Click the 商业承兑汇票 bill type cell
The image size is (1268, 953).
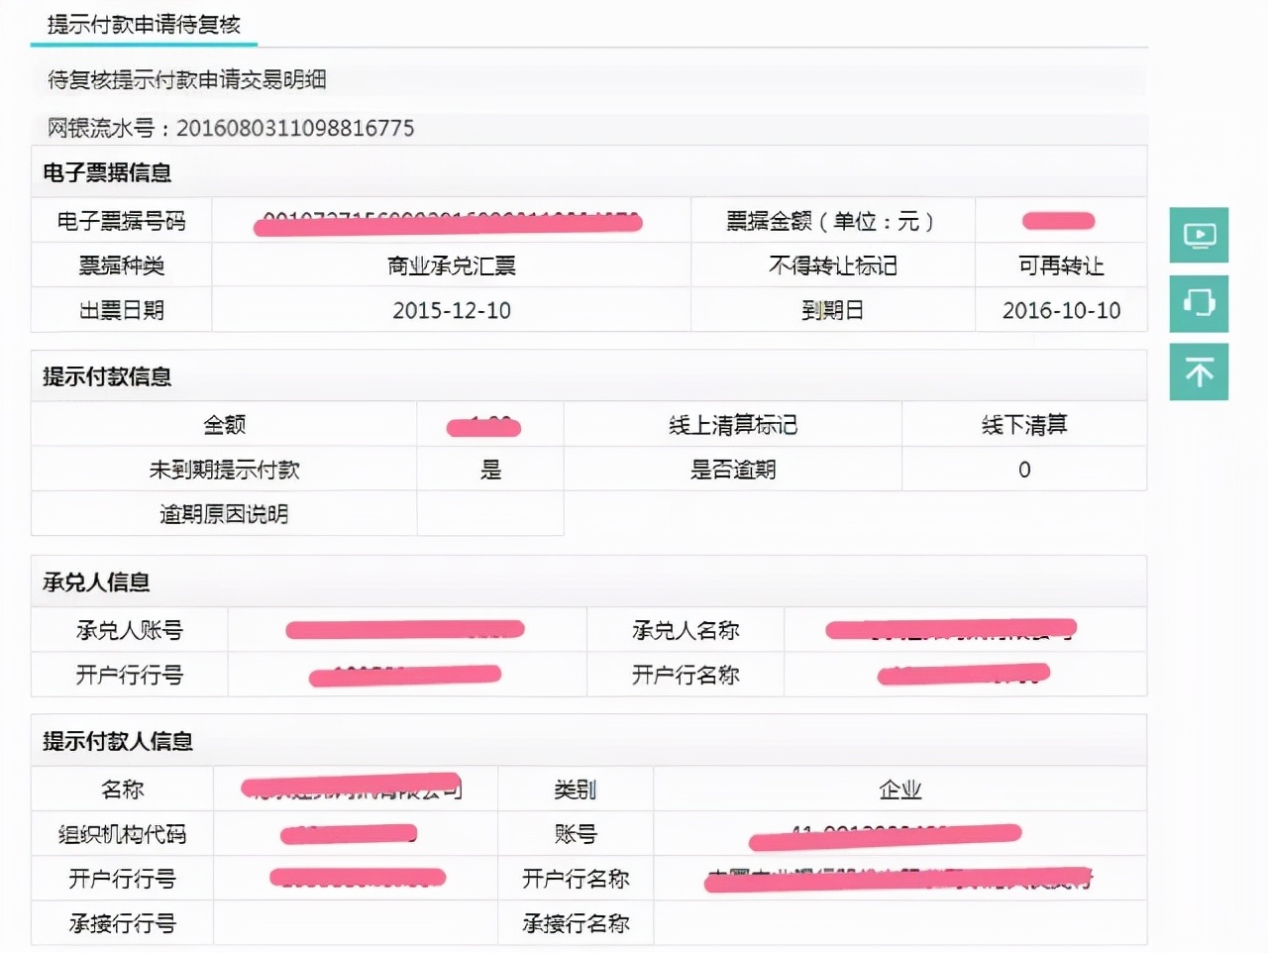449,265
